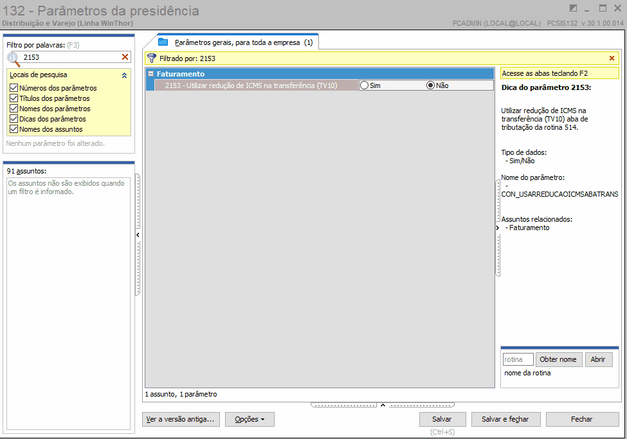
Task: Click 'Dica do parâmetro 2153:' heading
Action: (546, 87)
